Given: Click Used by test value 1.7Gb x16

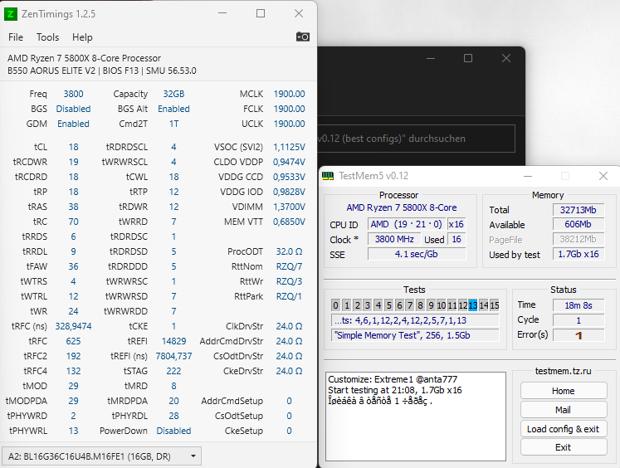Looking at the screenshot, I should coord(579,254).
